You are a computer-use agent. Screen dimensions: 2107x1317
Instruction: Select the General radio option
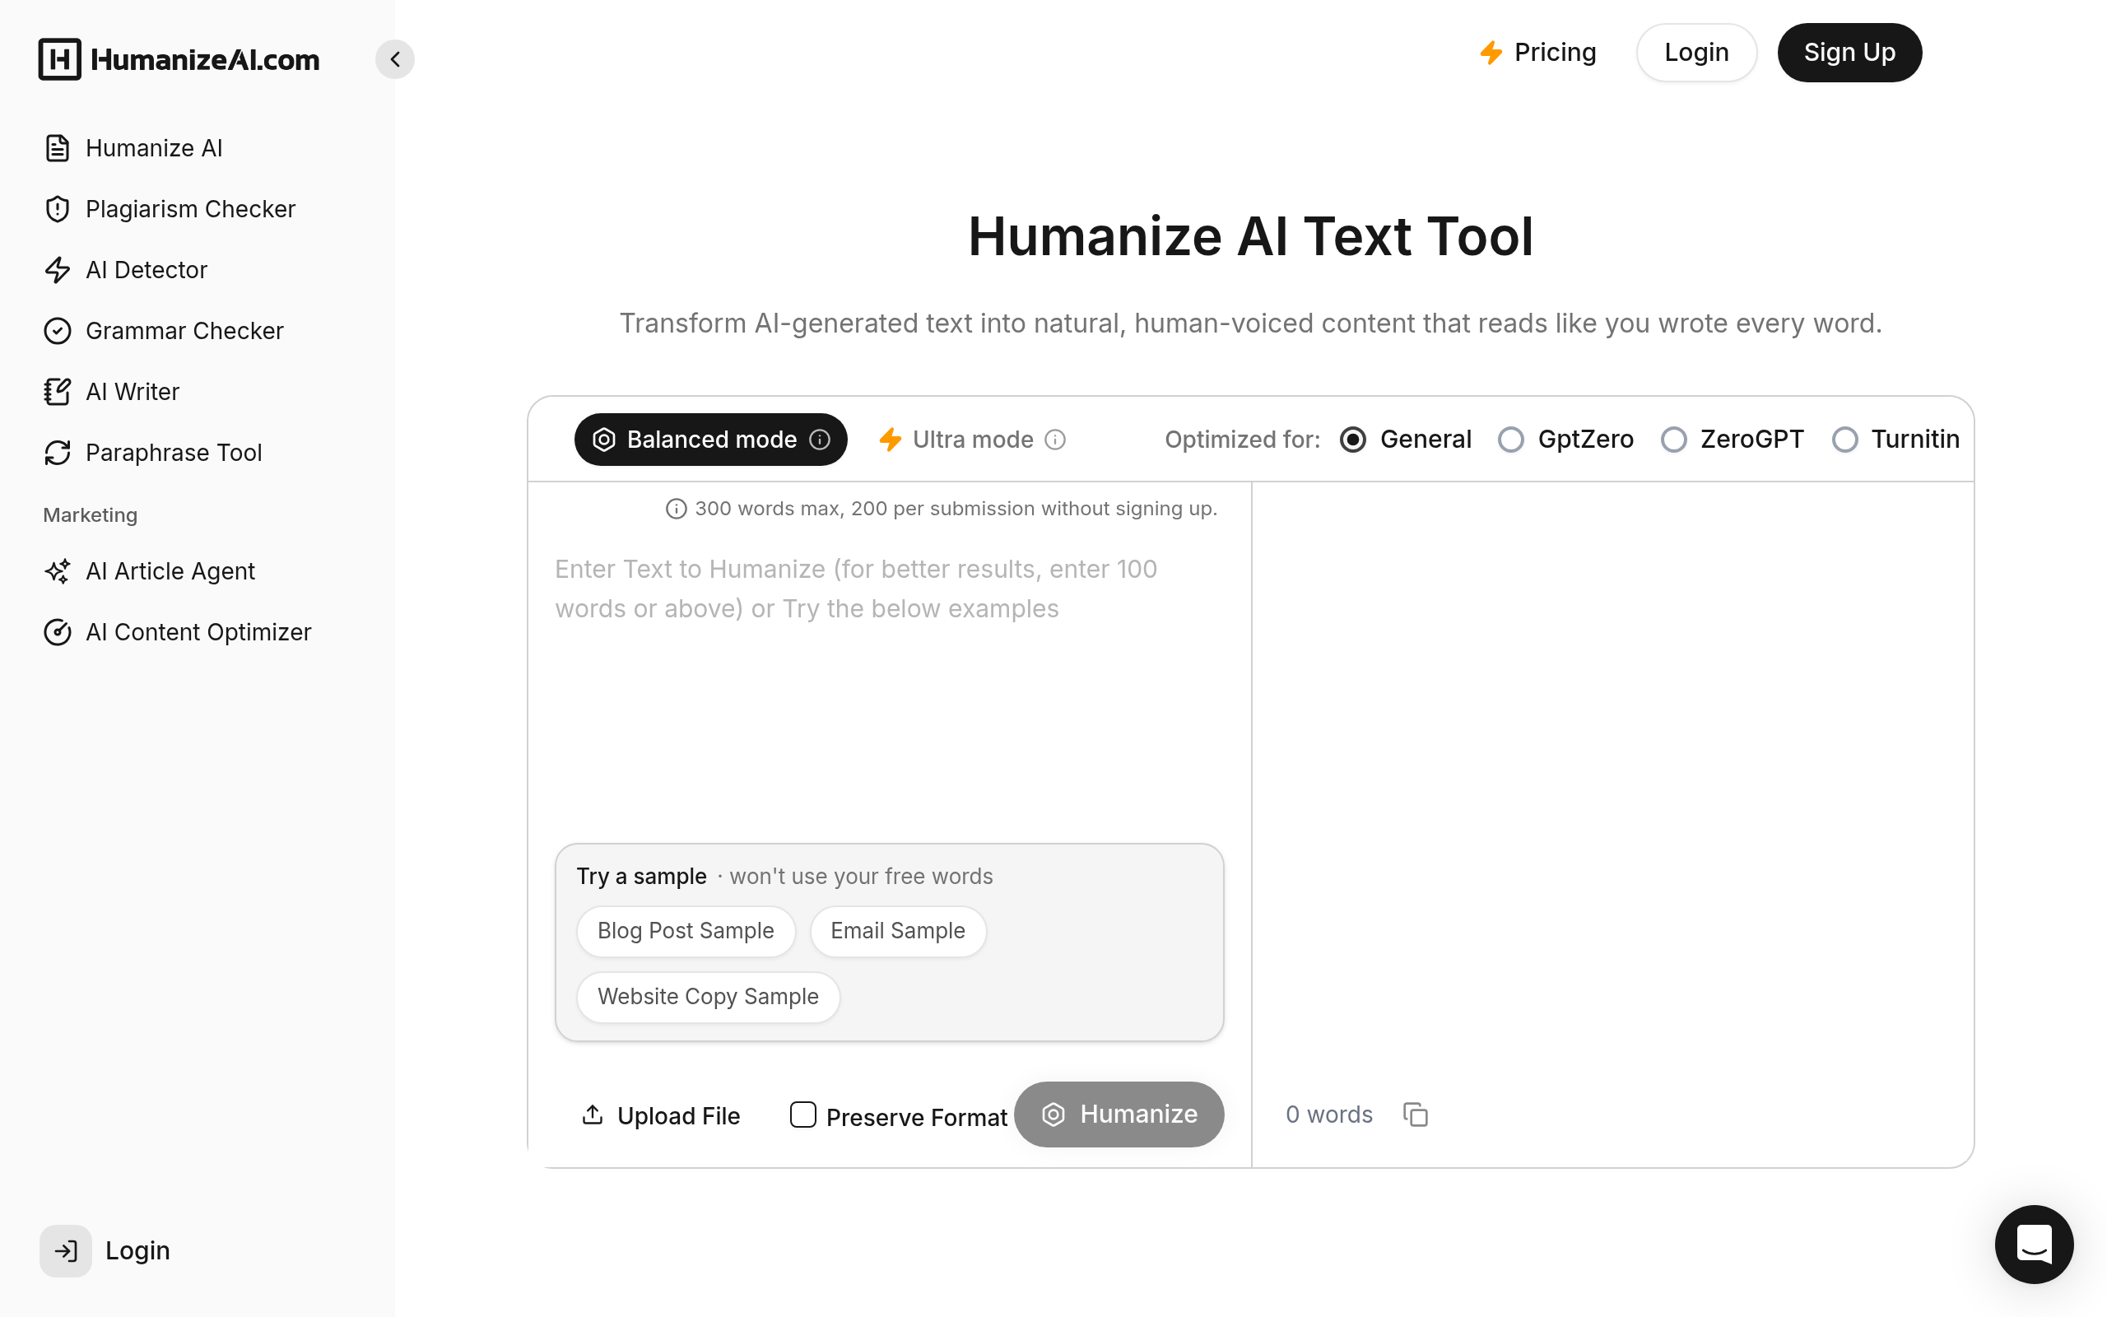[1353, 440]
